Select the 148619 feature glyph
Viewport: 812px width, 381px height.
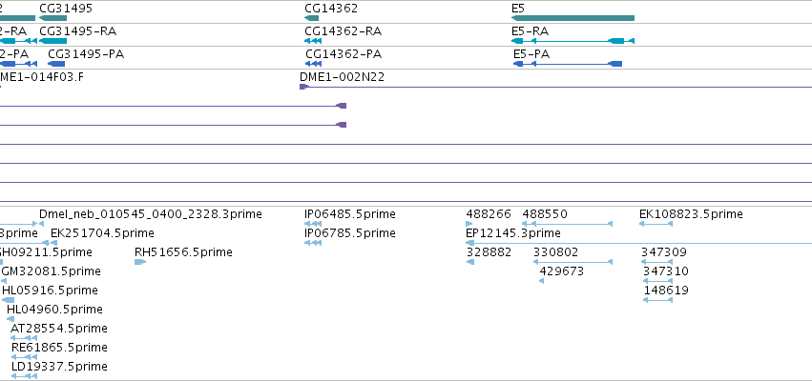[657, 300]
